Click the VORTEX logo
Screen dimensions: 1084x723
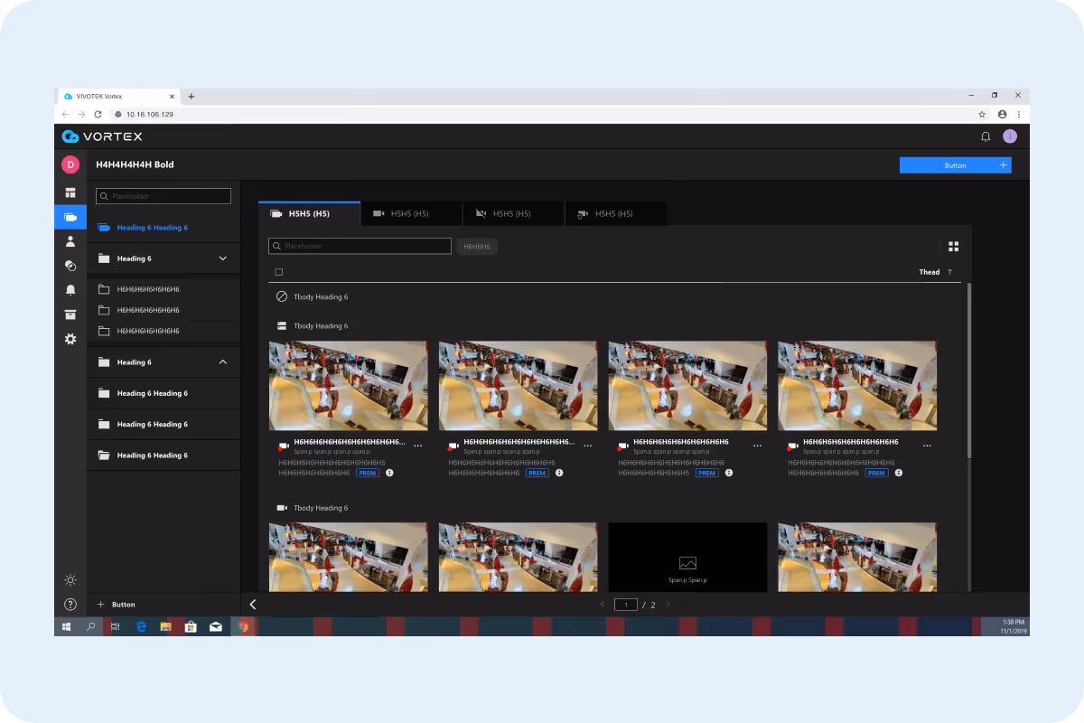pos(102,136)
